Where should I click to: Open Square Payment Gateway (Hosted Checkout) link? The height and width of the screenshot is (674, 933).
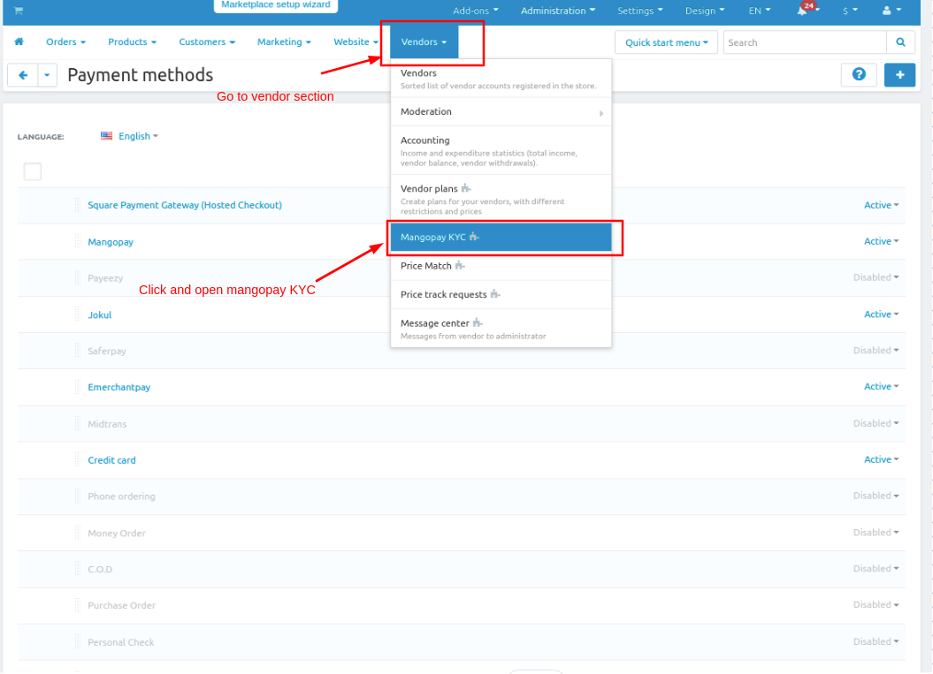click(x=185, y=205)
